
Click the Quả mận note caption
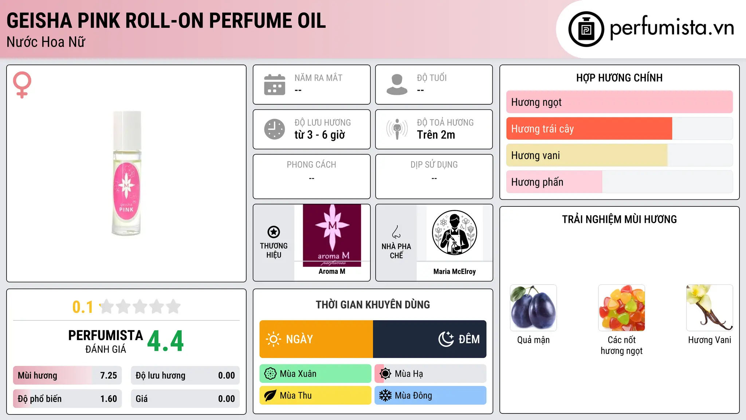click(533, 340)
